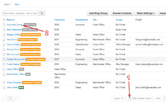Click the Site badge next to Head Office

click(x=21, y=69)
